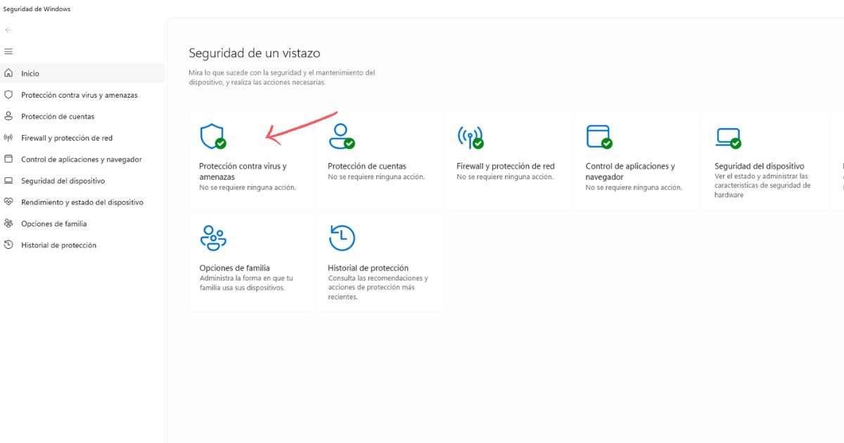The height and width of the screenshot is (443, 844).
Task: Open Rendimiento y estado del dispositivo
Action: pyautogui.click(x=82, y=202)
